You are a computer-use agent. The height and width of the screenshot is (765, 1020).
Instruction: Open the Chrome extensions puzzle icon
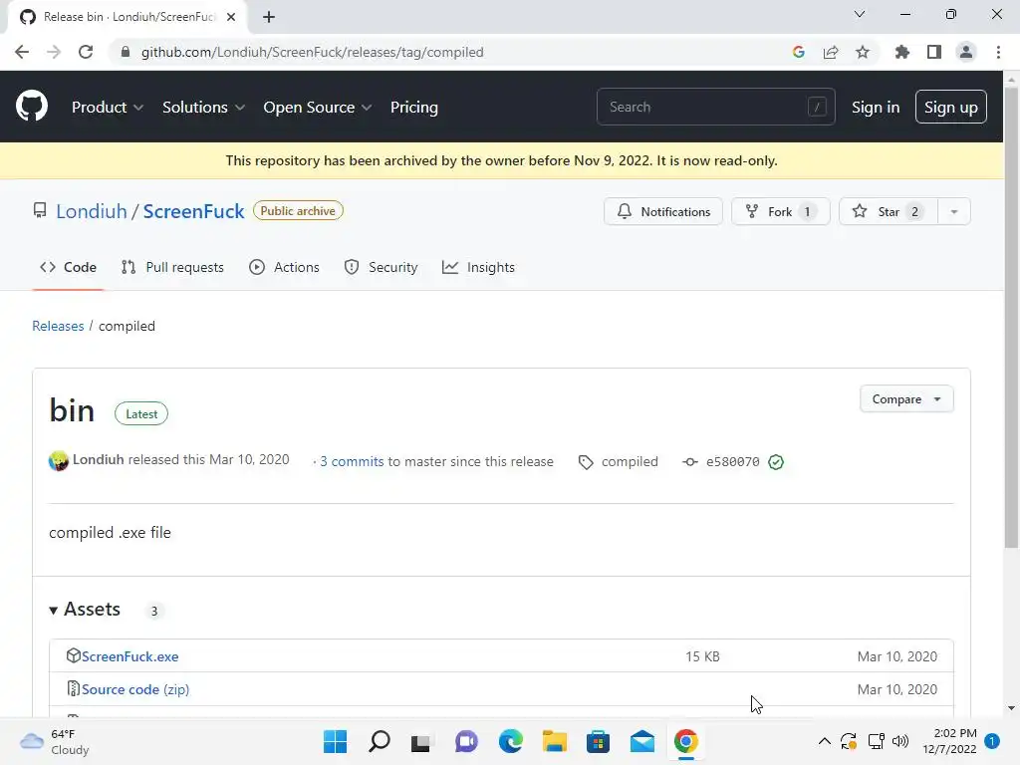pos(902,52)
